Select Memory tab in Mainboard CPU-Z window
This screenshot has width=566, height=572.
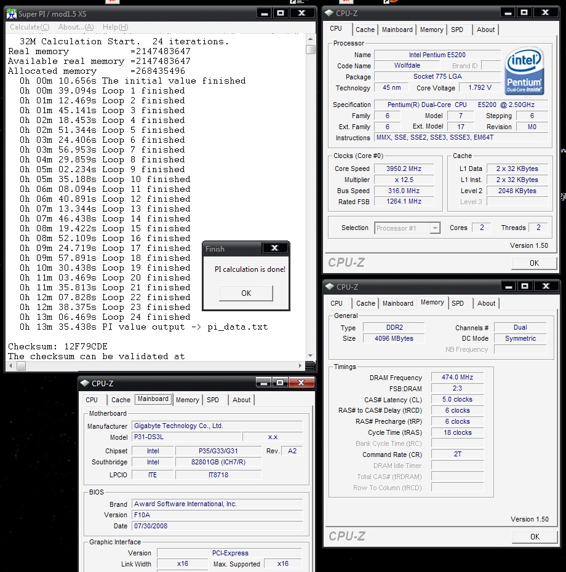pyautogui.click(x=188, y=400)
